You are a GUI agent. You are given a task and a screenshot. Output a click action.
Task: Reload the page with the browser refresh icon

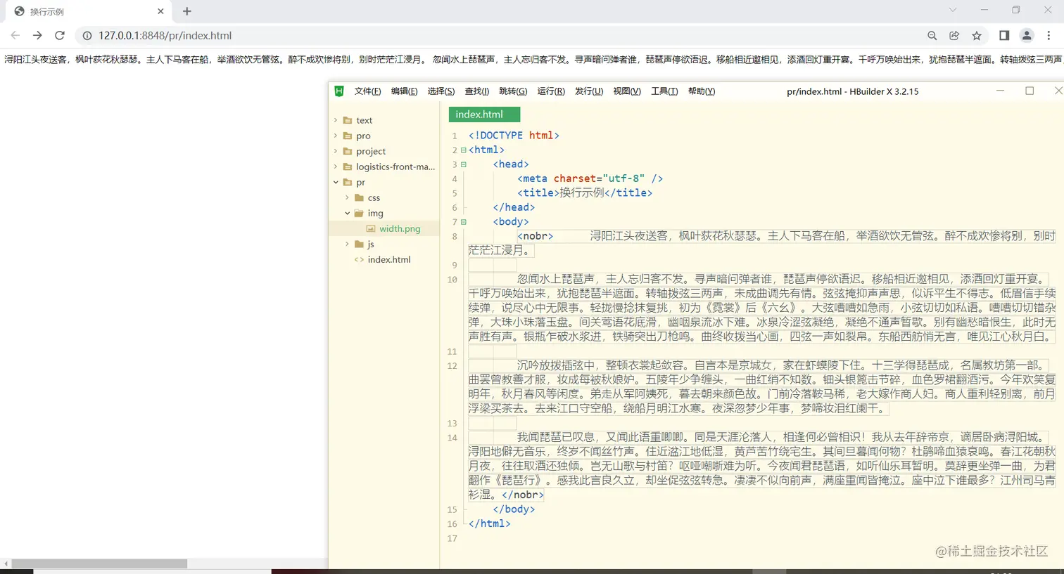(x=59, y=36)
